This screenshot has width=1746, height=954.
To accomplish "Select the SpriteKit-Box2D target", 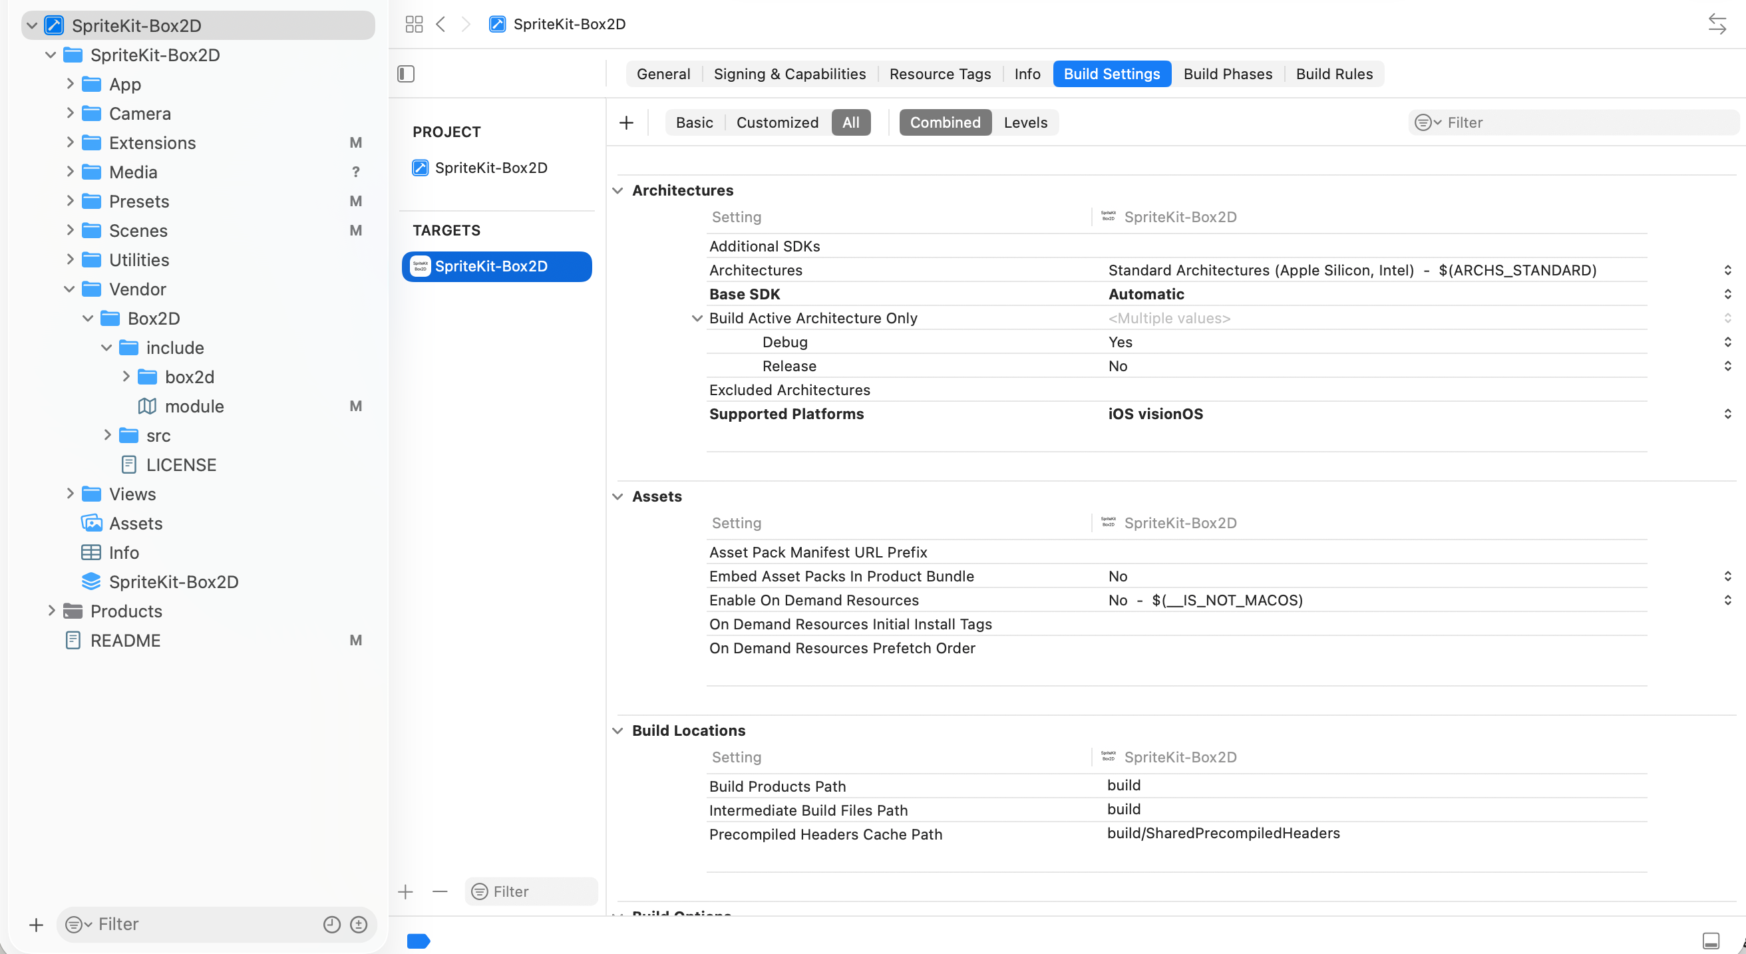I will coord(496,266).
